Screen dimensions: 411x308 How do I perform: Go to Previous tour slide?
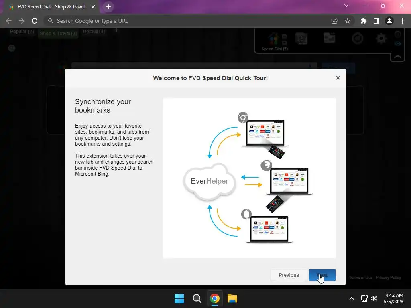pyautogui.click(x=289, y=275)
